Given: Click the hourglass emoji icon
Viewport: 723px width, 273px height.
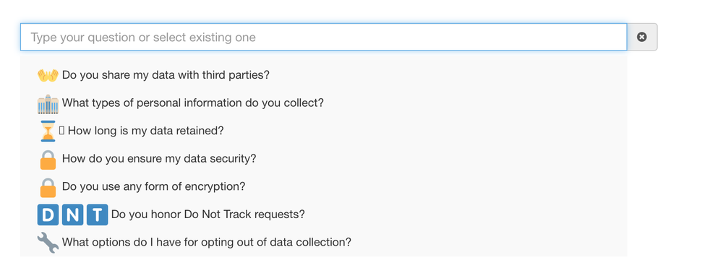Looking at the screenshot, I should point(48,131).
